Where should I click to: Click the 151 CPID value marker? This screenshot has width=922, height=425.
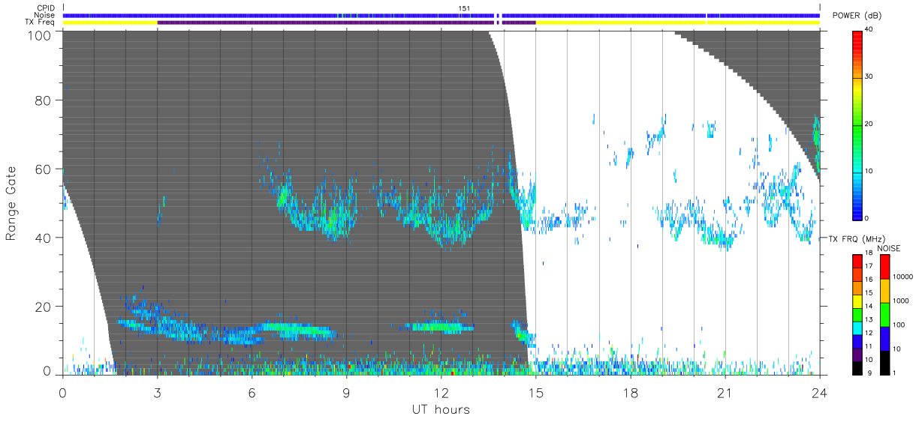(x=465, y=8)
